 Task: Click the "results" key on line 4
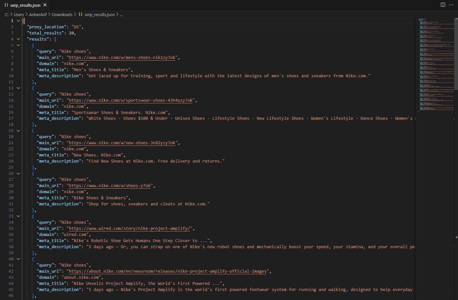pos(38,39)
